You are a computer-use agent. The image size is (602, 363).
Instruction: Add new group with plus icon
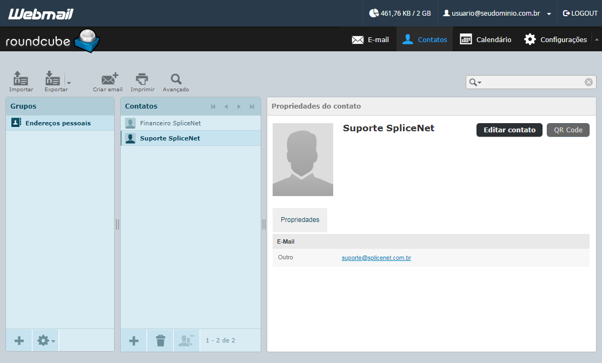19,340
